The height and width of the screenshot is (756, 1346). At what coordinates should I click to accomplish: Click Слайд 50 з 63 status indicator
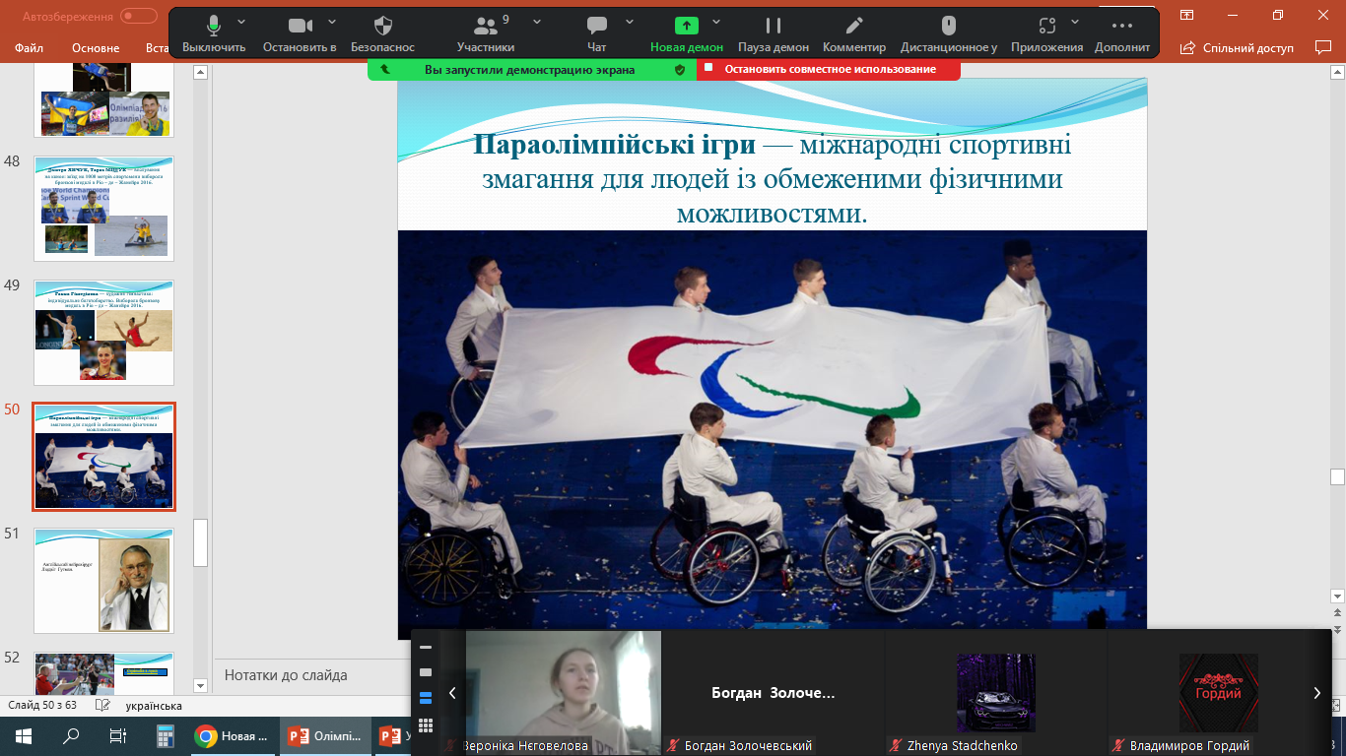point(42,706)
